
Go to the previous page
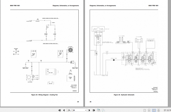tap(64, 110)
